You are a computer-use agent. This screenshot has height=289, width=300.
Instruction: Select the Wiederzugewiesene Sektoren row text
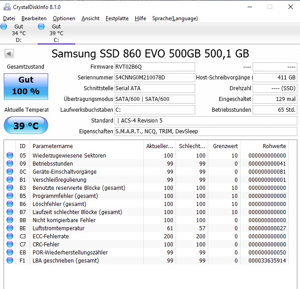pyautogui.click(x=69, y=156)
